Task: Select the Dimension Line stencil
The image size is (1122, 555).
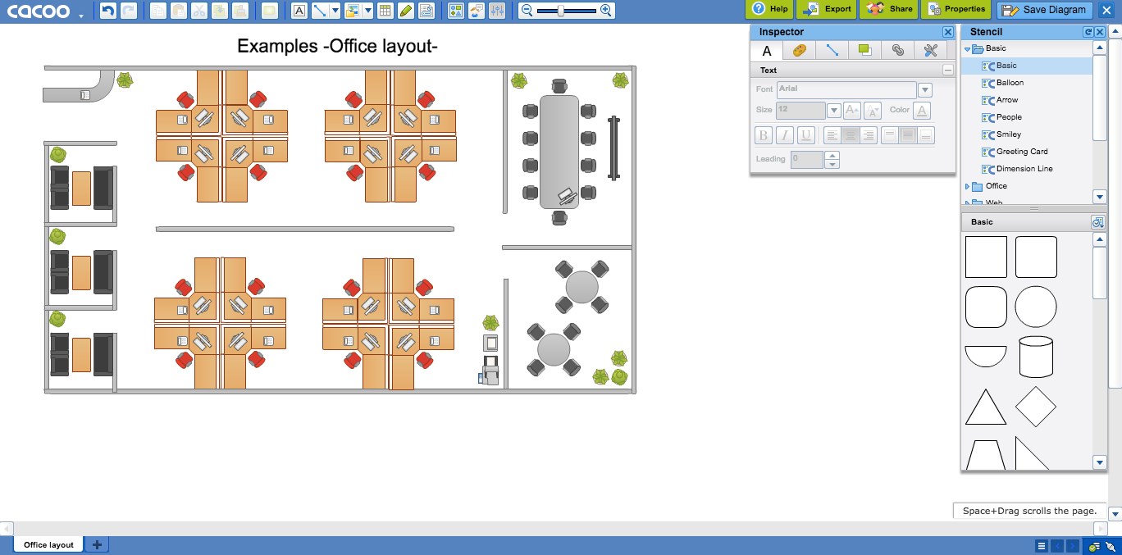Action: (x=1024, y=169)
